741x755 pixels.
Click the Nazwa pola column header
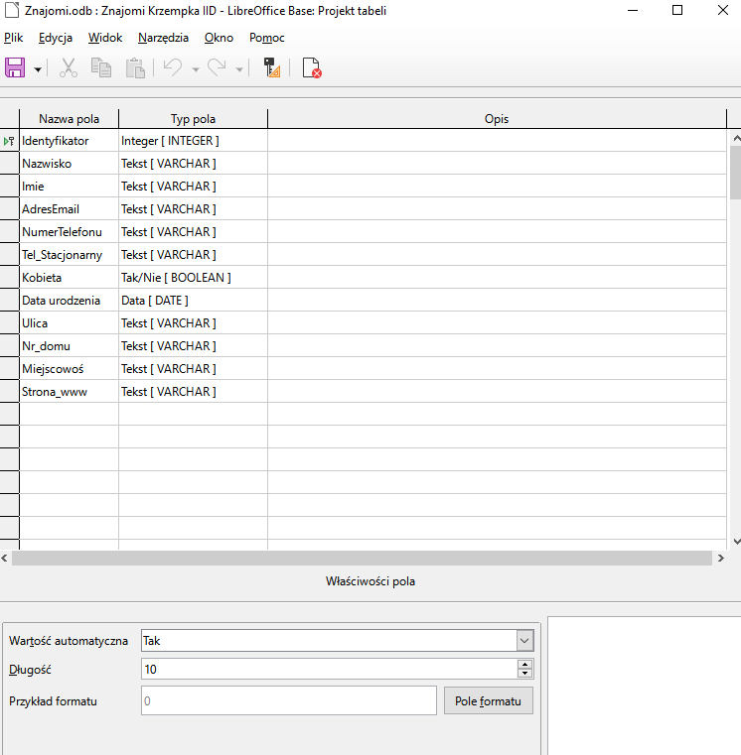point(69,119)
